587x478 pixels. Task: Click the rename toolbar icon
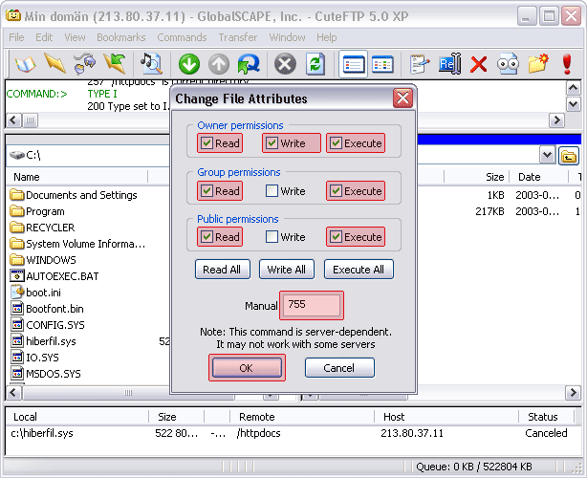[449, 64]
